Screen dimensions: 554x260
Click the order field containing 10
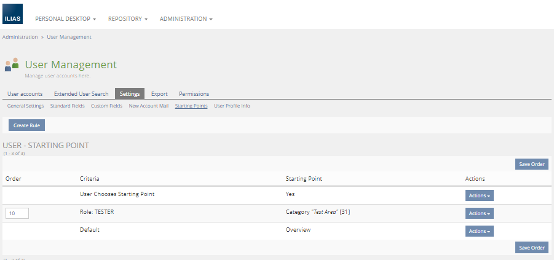(x=17, y=213)
